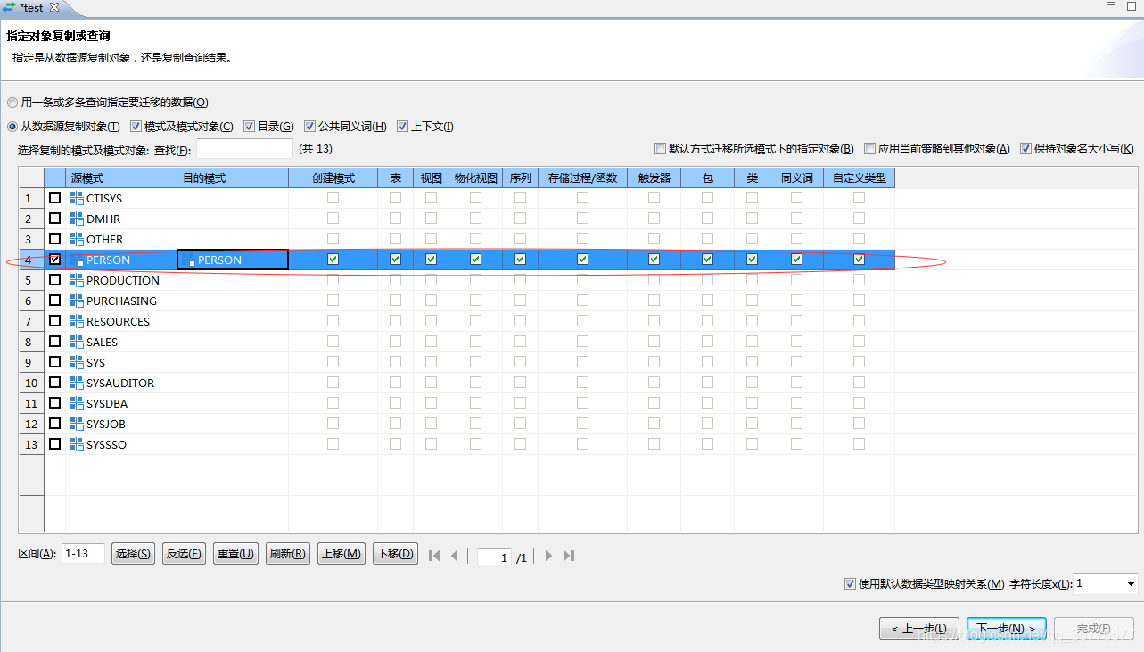Toggle the 公共同义词 checkbox
Screen dimensions: 1144x652
click(309, 127)
